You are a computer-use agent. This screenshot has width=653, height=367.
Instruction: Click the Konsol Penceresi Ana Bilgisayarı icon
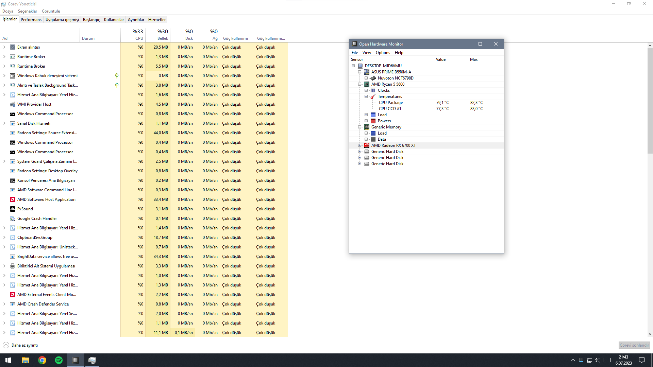click(x=13, y=180)
